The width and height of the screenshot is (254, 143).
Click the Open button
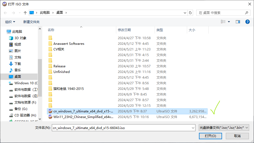[x=211, y=136]
